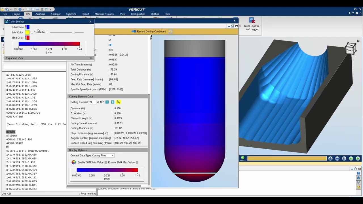Collapse the Expanded View section arrow
The height and width of the screenshot is (204, 363).
pyautogui.click(x=91, y=58)
